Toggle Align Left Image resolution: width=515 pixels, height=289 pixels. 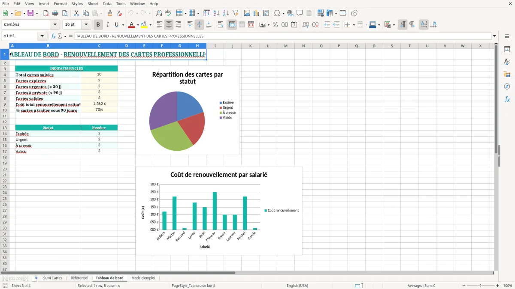159,25
